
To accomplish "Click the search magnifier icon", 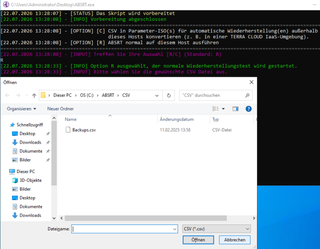I will click(x=247, y=95).
